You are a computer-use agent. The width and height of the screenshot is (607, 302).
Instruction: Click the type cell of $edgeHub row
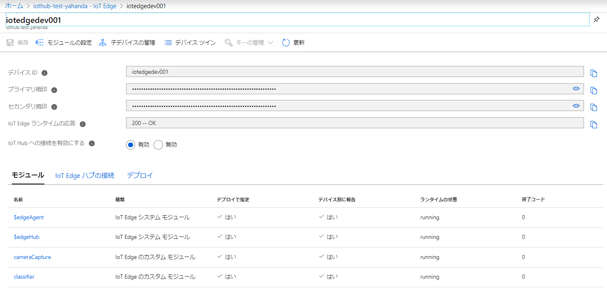[152, 237]
